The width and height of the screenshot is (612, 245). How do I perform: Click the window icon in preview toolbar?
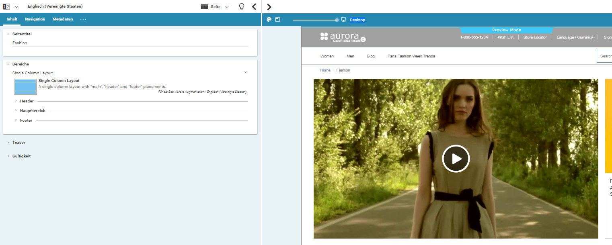[x=277, y=19]
